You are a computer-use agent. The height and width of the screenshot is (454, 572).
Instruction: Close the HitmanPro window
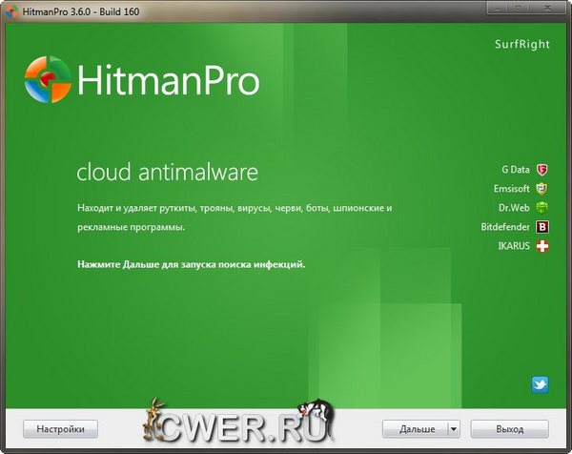[547, 8]
